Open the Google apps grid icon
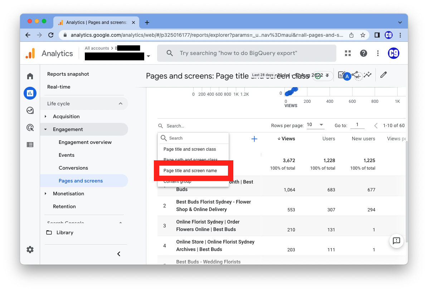 click(x=348, y=53)
